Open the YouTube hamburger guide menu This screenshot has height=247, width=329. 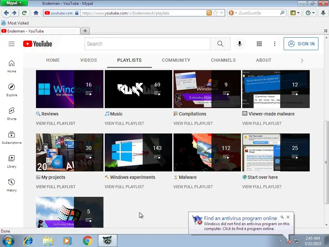click(12, 44)
